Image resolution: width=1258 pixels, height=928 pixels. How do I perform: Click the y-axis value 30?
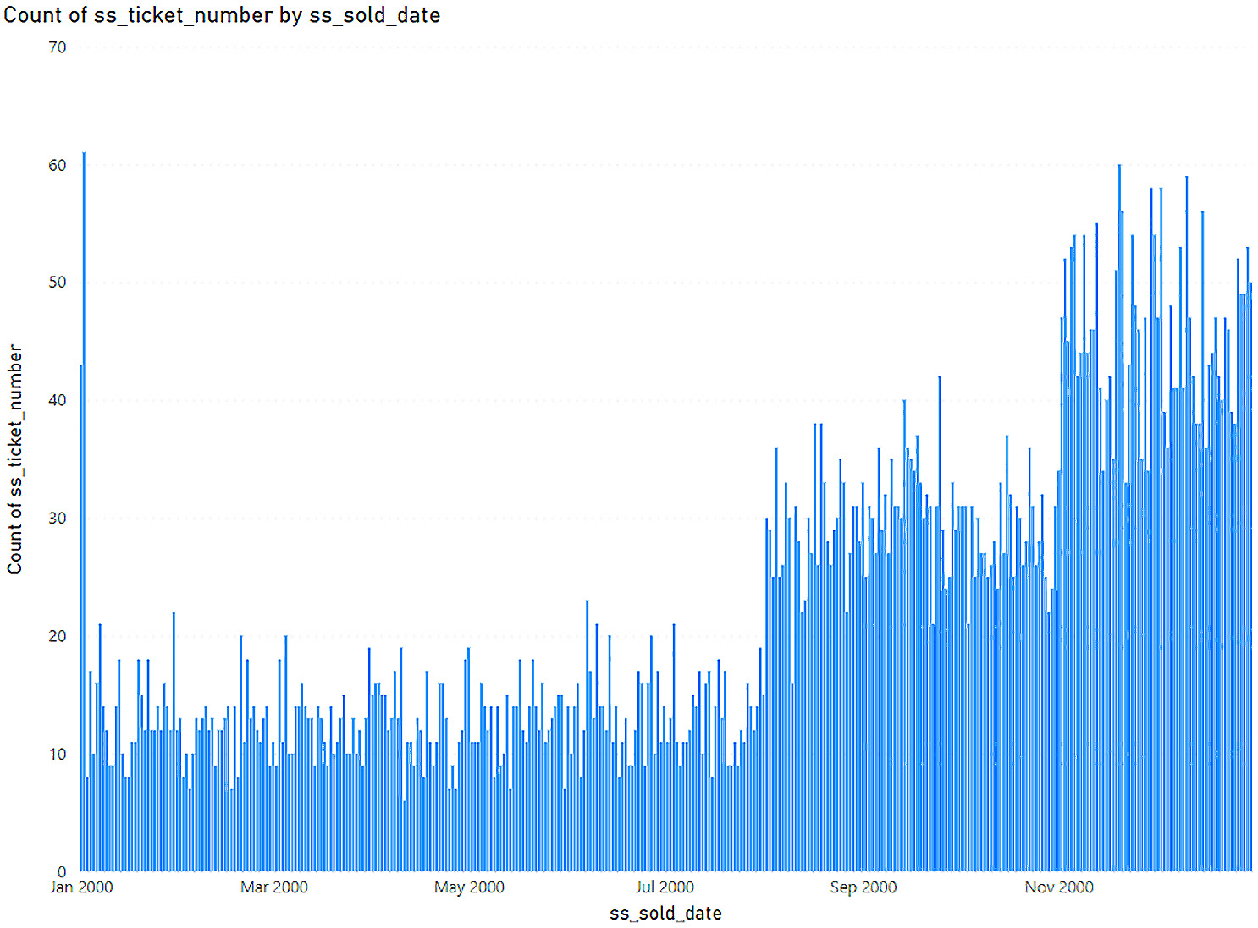pyautogui.click(x=57, y=519)
